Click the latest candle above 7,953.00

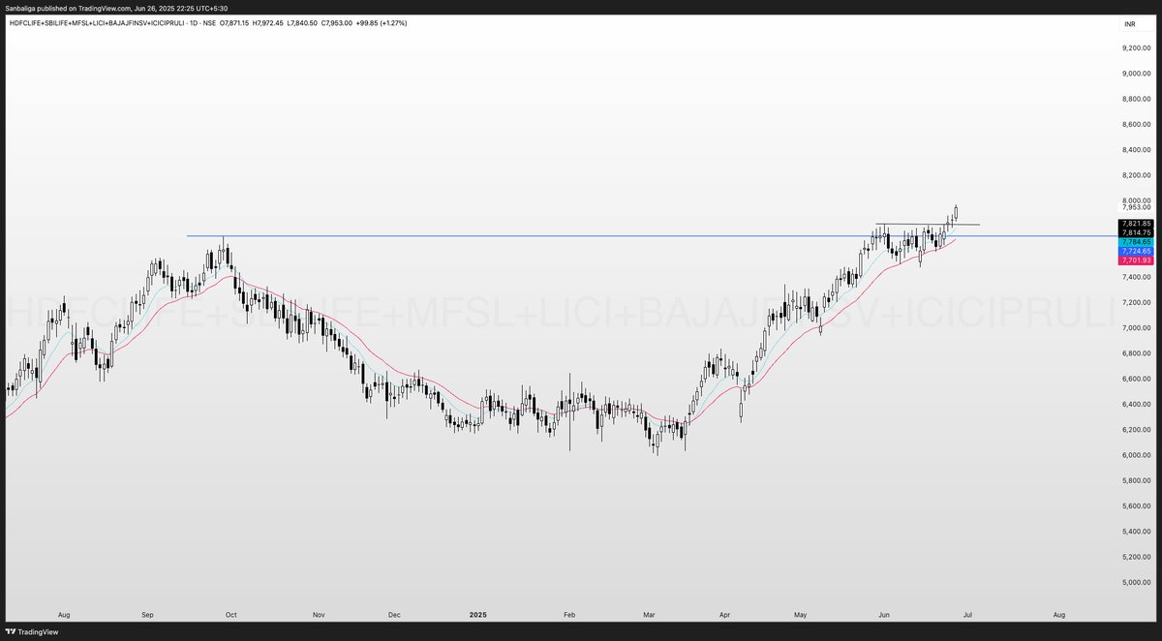coord(956,211)
